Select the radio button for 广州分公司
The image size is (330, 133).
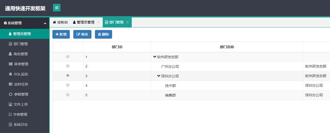click(x=68, y=66)
